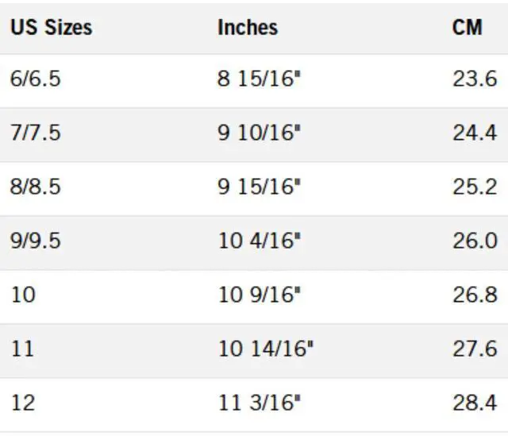Click the 10 9/16" inches cell

(260, 295)
